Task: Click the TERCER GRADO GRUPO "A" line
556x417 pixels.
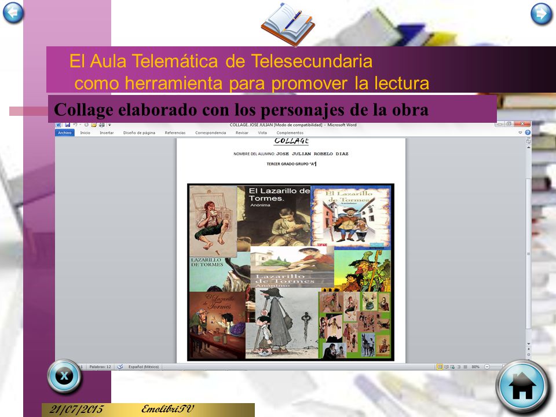Action: click(x=291, y=164)
